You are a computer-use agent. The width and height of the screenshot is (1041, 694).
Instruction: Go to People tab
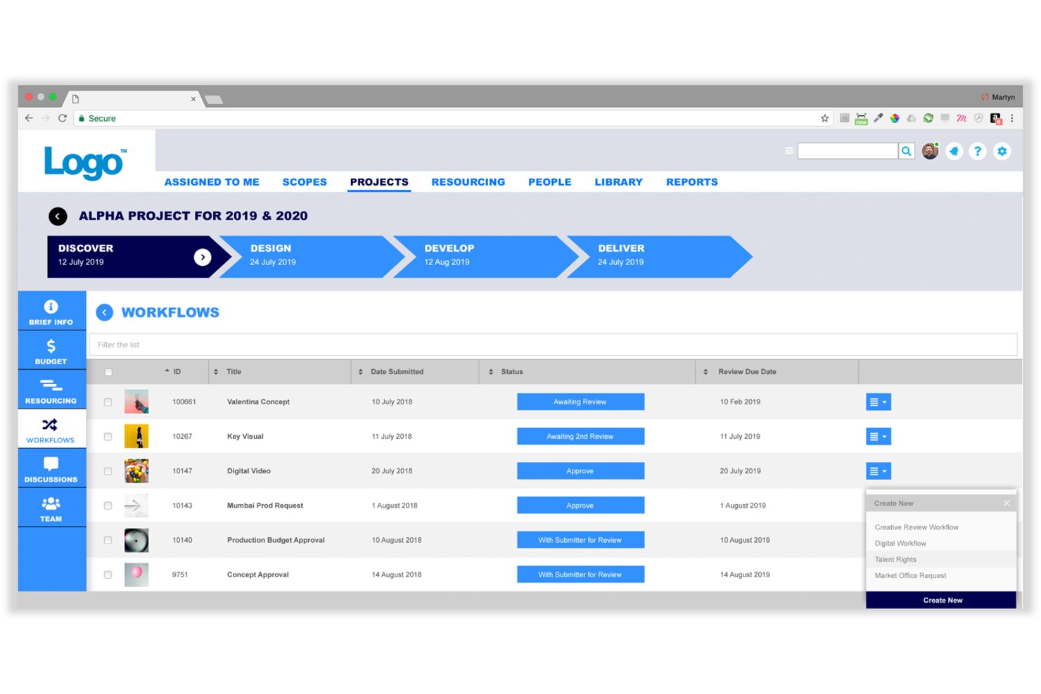550,182
